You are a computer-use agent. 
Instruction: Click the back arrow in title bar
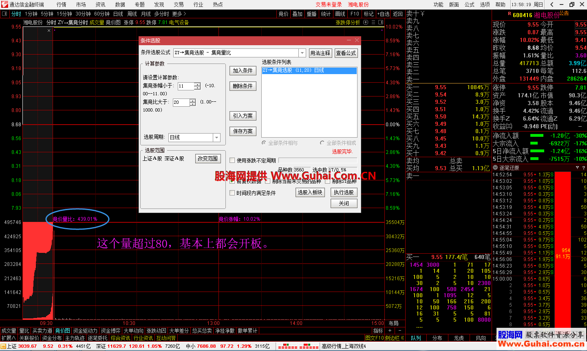coord(552,4)
